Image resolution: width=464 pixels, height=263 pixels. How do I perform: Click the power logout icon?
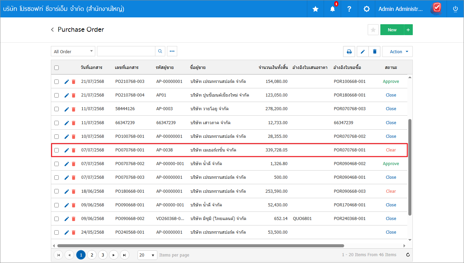tap(455, 9)
